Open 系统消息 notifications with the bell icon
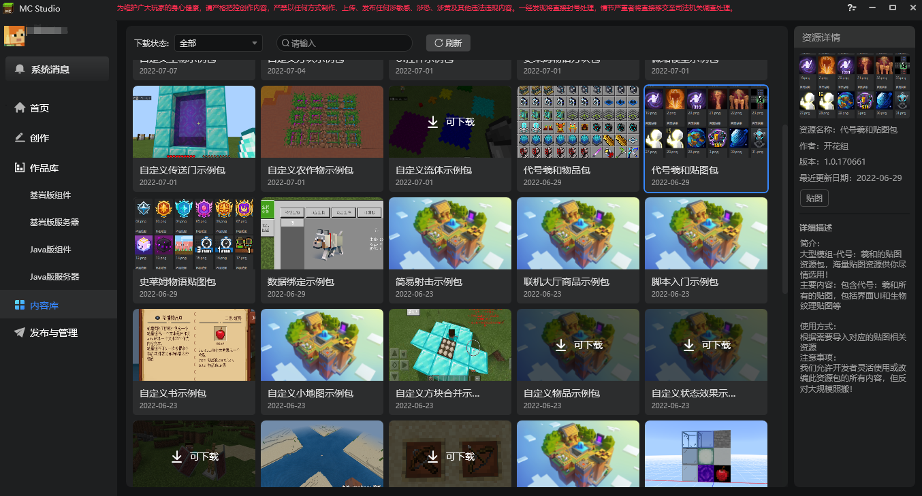This screenshot has width=922, height=496. [x=57, y=69]
